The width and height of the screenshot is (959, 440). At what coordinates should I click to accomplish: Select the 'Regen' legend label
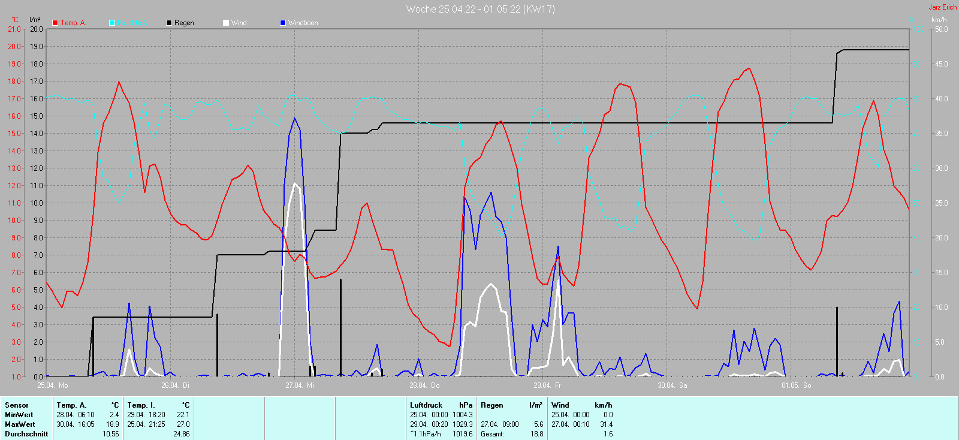click(184, 23)
